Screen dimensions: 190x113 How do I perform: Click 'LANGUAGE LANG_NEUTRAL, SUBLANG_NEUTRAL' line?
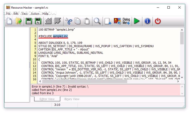71,53
